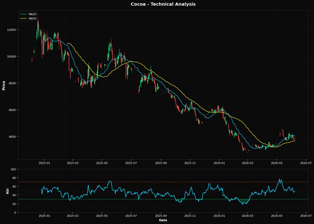Select 2025-03 date tick under price chart

pos(73,162)
